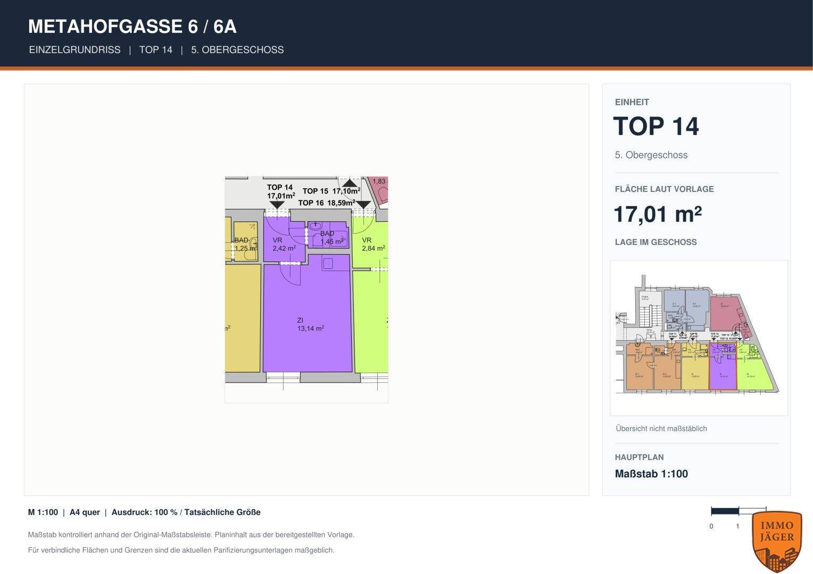
Task: Click the TOP 16 entrance arrow marker
Action: click(363, 205)
